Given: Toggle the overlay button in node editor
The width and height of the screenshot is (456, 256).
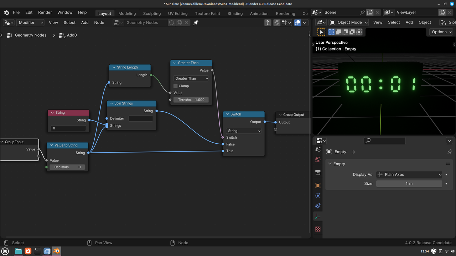Looking at the screenshot, I should click(297, 22).
